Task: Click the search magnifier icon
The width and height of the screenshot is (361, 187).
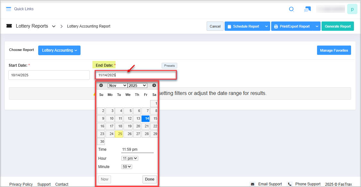Action: pyautogui.click(x=291, y=9)
